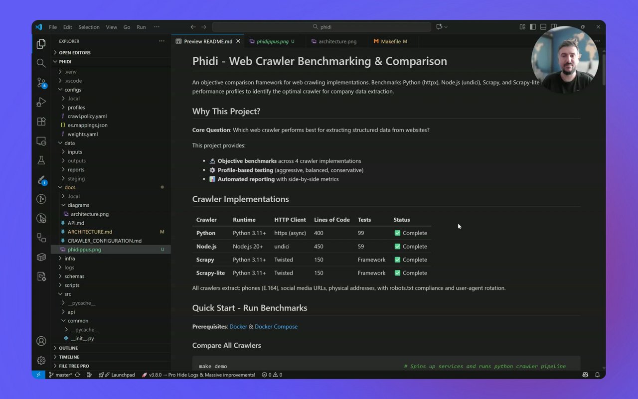Open crawl.policy.yaml in the explorer

111,117
